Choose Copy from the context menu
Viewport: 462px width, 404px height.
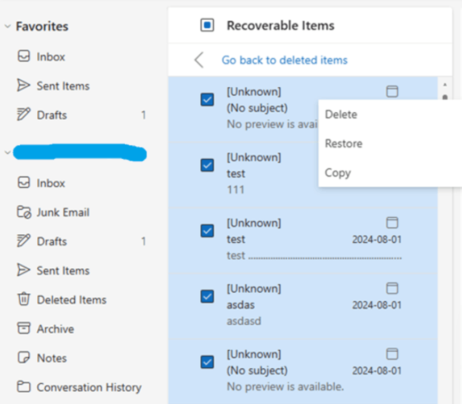tap(338, 172)
